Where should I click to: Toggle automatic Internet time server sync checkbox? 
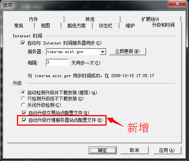23,43
